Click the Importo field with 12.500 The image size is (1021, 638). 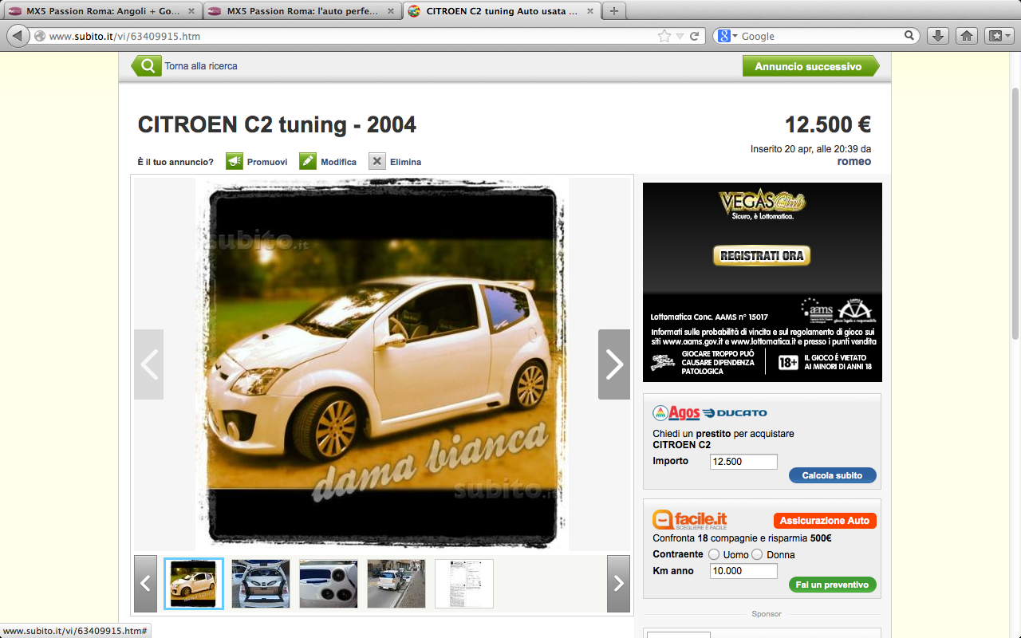(x=743, y=462)
